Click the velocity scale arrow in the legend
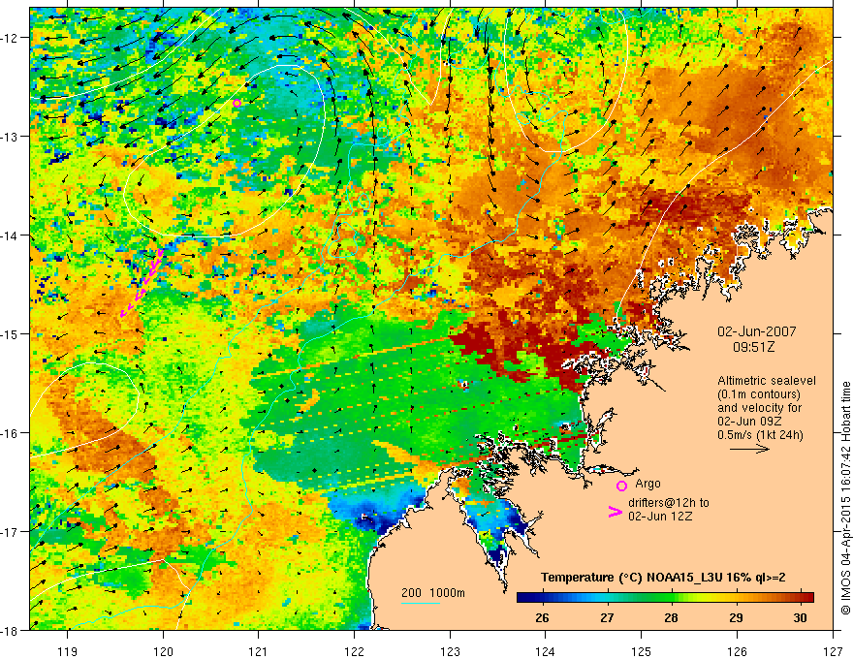Screen dimensions: 853x659 pyautogui.click(x=749, y=449)
